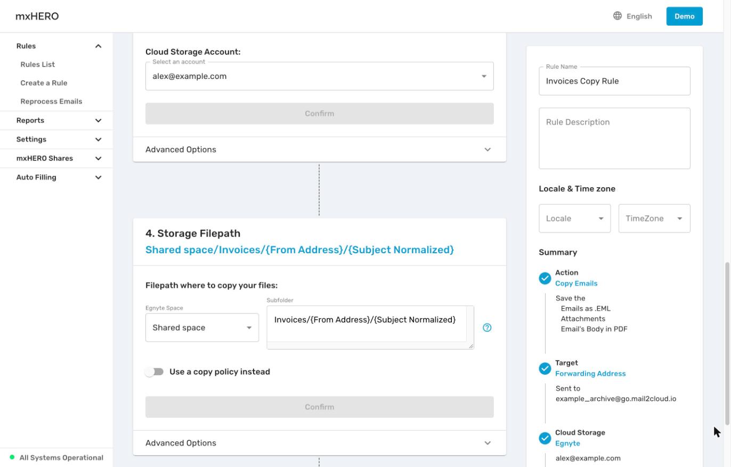Click the Email's Body in PDF text
Screen dimensions: 731x467
tap(594, 329)
